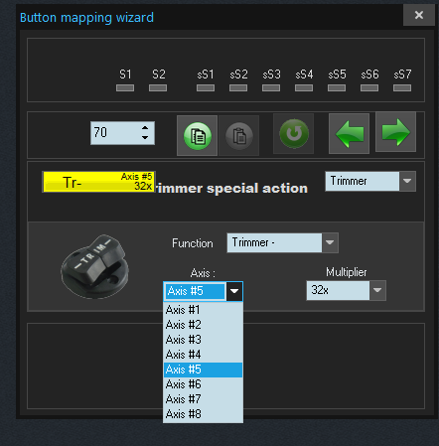Screen dimensions: 439x446
Task: Close the Button mapping wizard
Action: click(x=419, y=15)
